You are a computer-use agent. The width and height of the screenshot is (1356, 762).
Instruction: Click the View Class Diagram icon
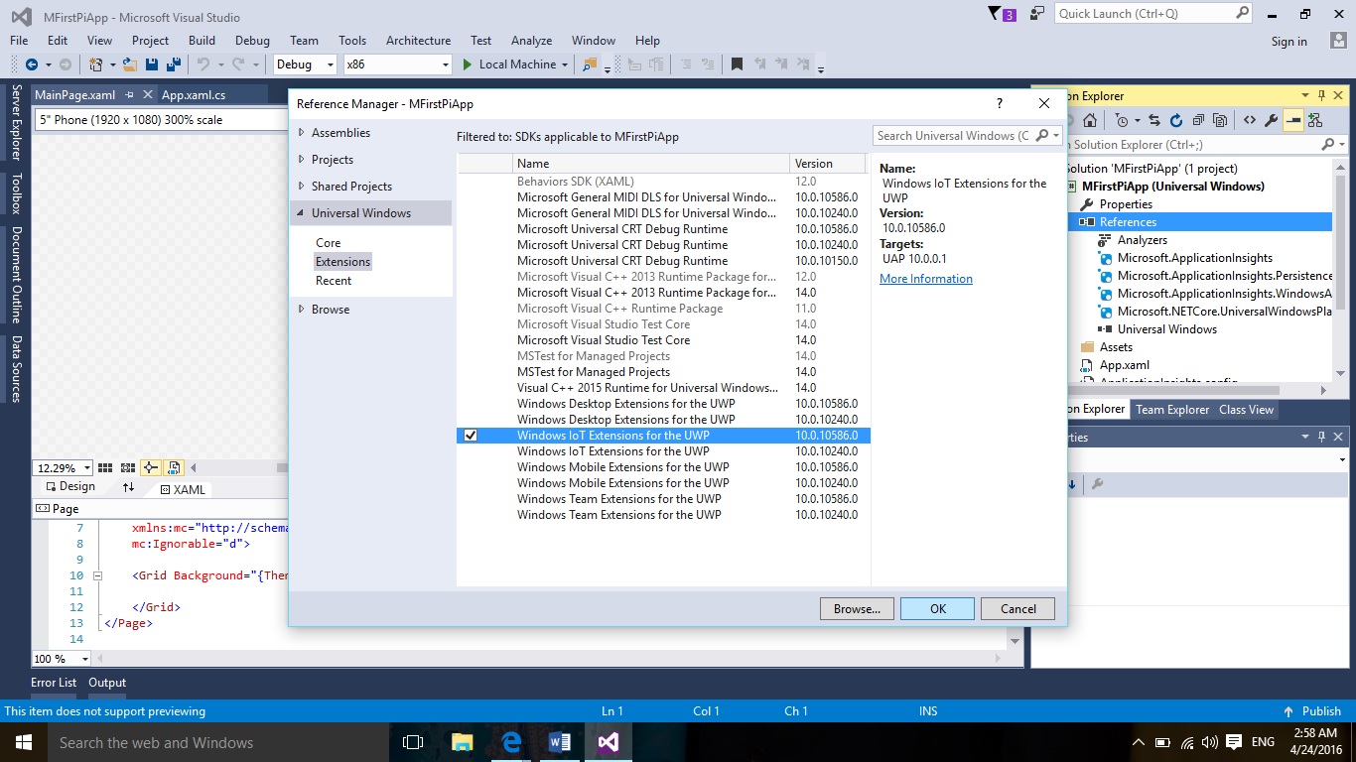click(x=1315, y=121)
